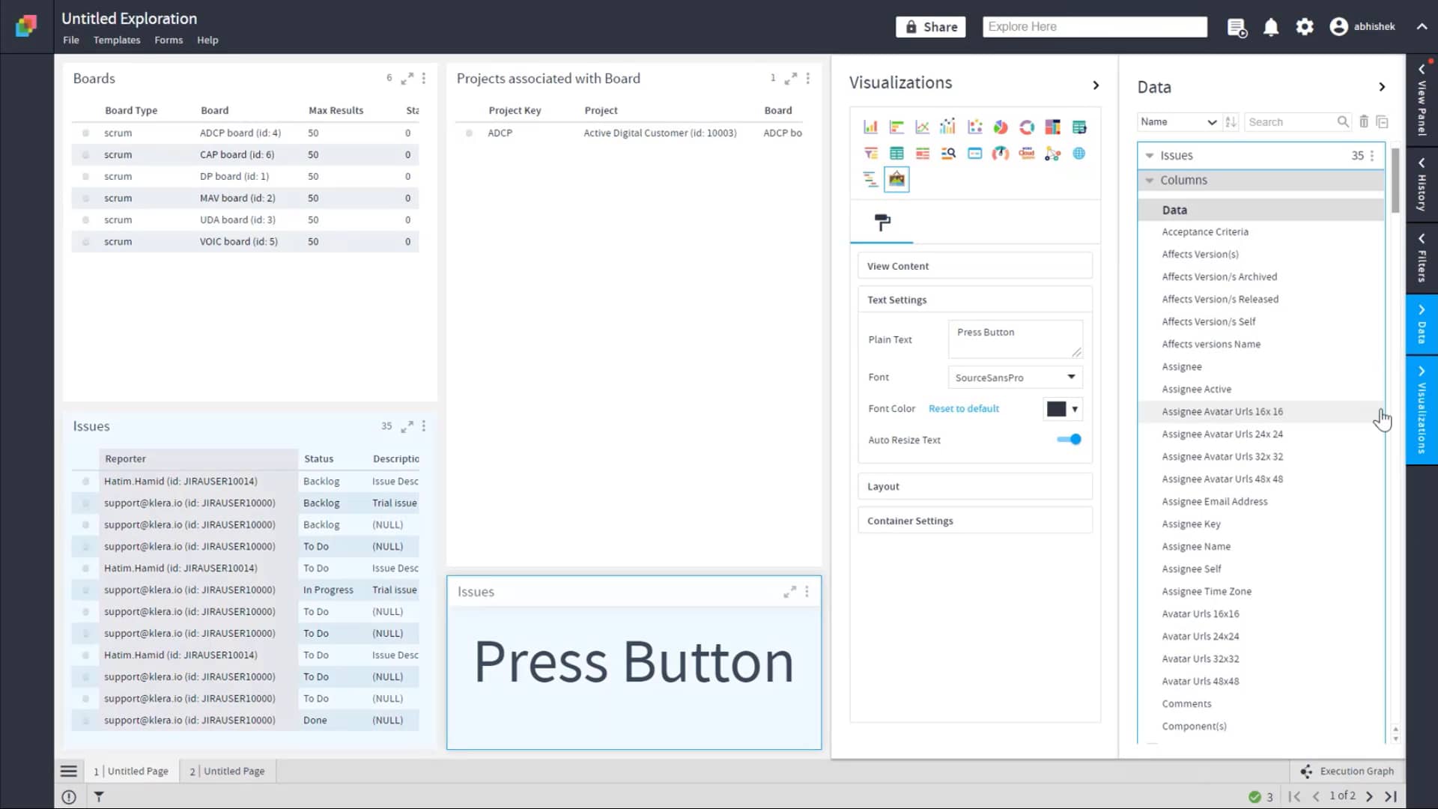The height and width of the screenshot is (809, 1438).
Task: Open the Font dropdown showing SourceSansPro
Action: click(x=1015, y=378)
